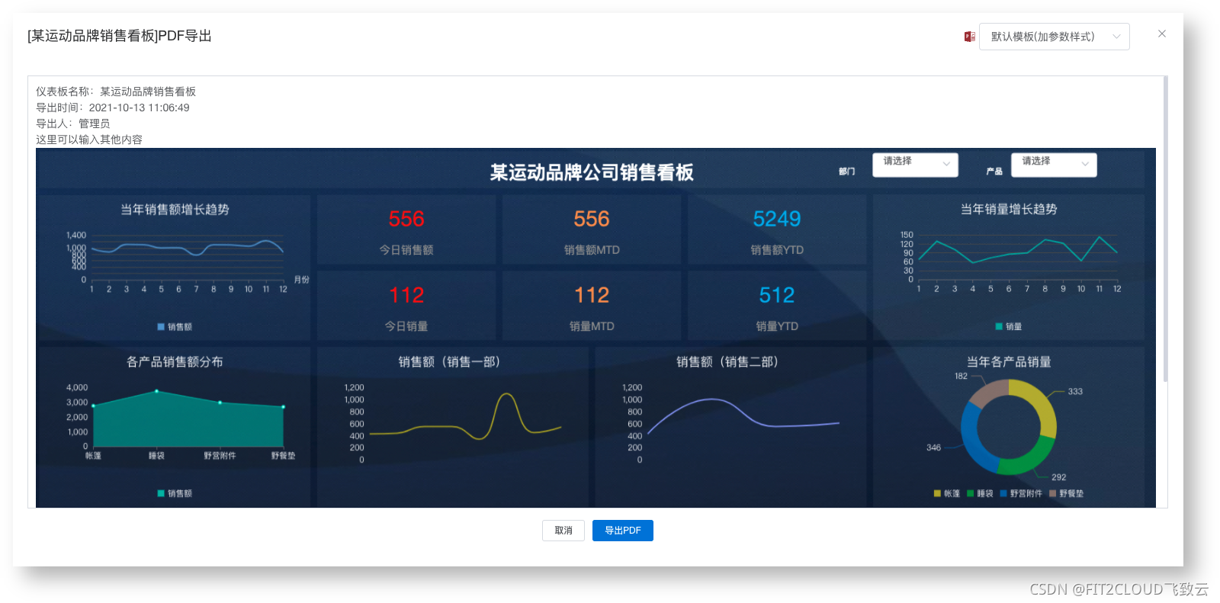
Task: Click the 销售额 legend swatch under 各产品销售额分布
Action: tap(161, 493)
